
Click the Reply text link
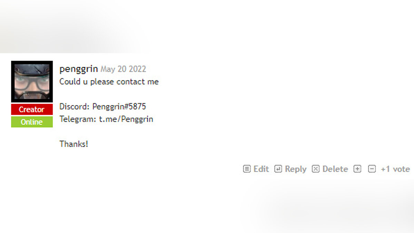(296, 169)
